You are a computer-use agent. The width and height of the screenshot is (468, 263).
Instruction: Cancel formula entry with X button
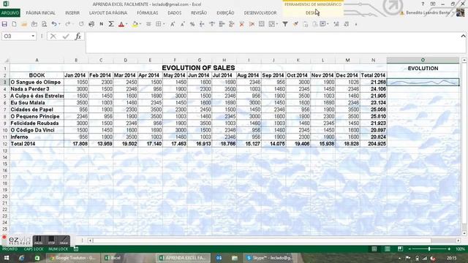pos(53,37)
